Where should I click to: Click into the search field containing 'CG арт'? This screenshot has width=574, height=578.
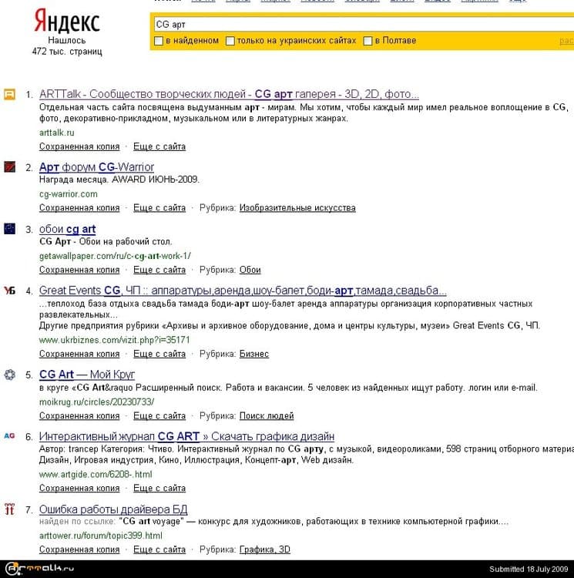coord(362,24)
